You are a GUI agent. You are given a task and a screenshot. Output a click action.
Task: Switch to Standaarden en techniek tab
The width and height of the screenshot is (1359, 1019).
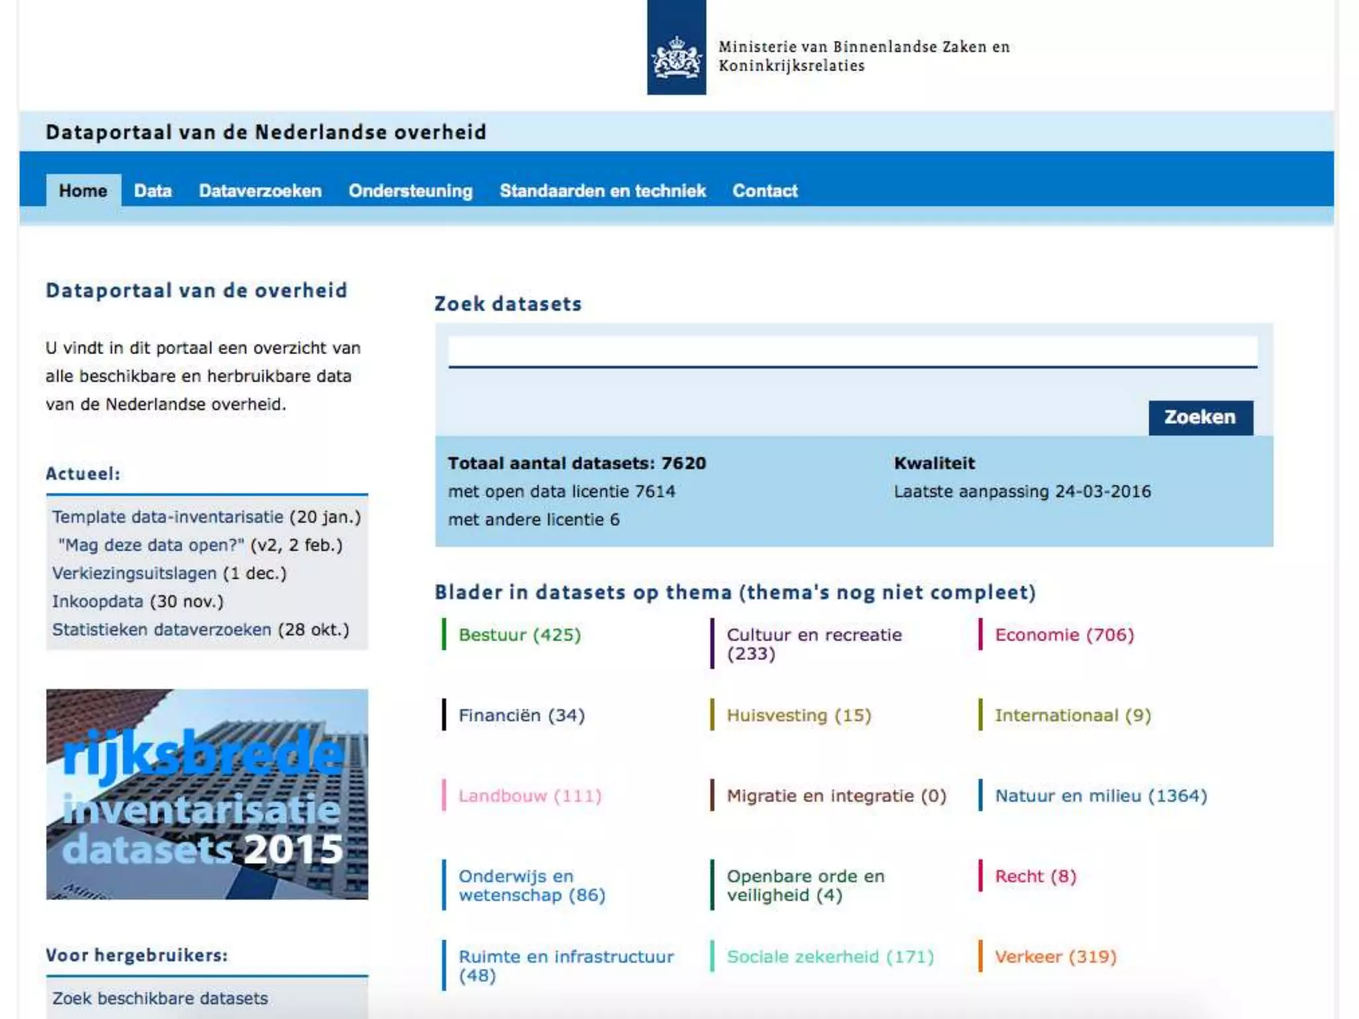(x=602, y=191)
